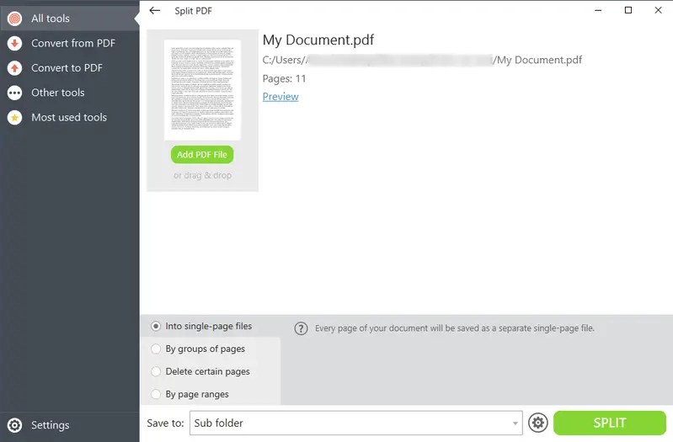Viewport: 673px width, 442px height.
Task: Open Most used tools section
Action: click(69, 117)
